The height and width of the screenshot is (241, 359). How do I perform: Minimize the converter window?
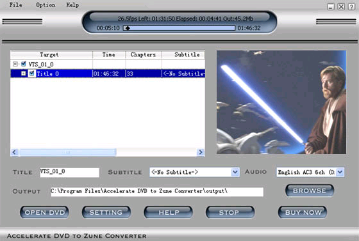click(331, 6)
